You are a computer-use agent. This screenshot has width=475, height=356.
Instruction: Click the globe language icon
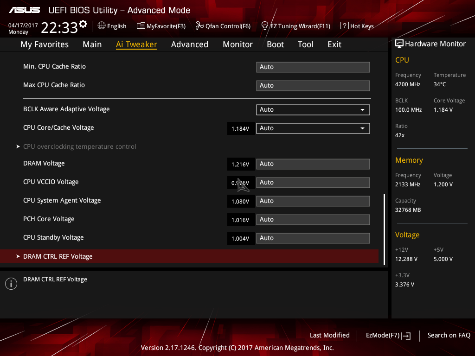102,26
